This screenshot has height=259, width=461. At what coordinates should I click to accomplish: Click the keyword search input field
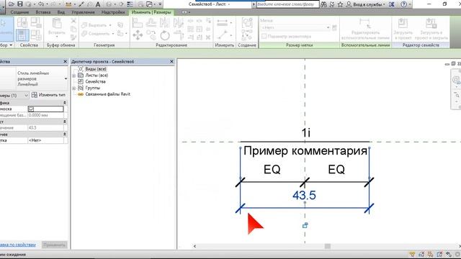(287, 4)
